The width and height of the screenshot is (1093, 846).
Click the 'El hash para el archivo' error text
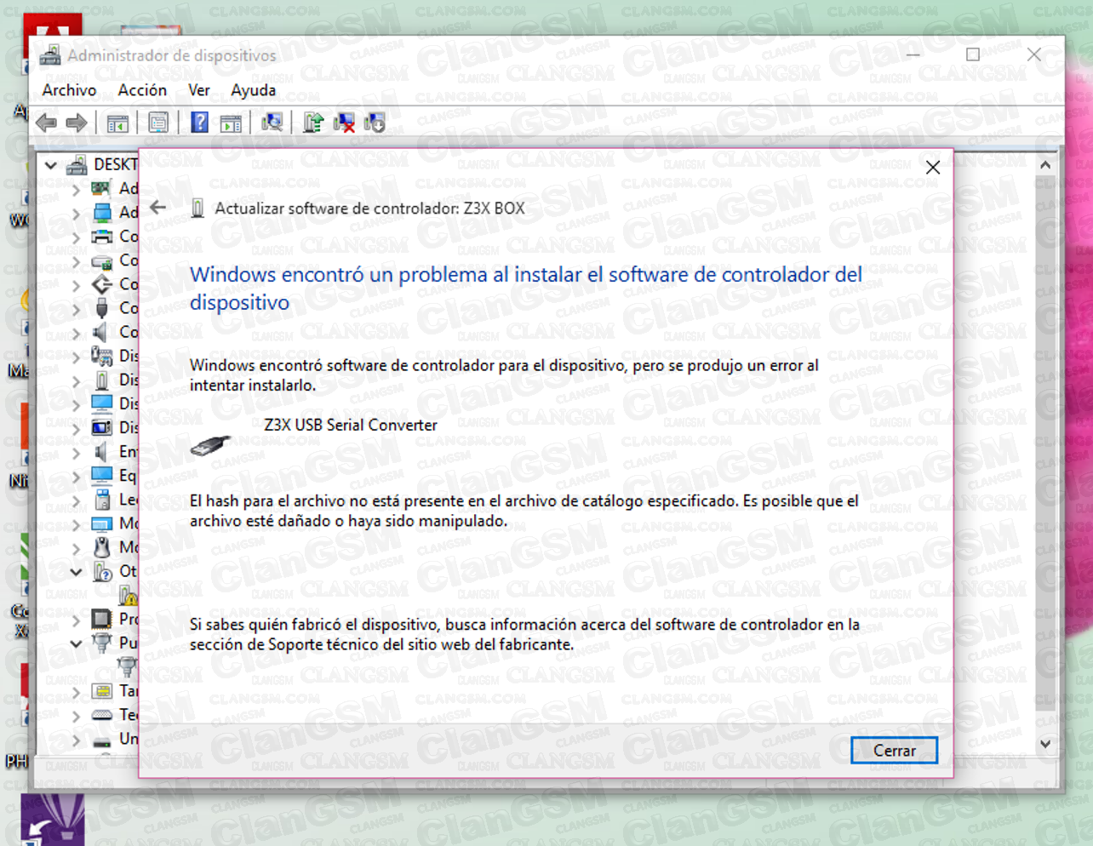tap(524, 511)
